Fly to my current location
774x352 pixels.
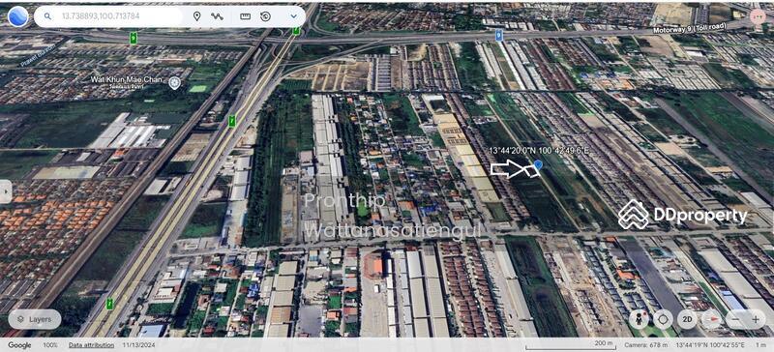[x=663, y=319]
